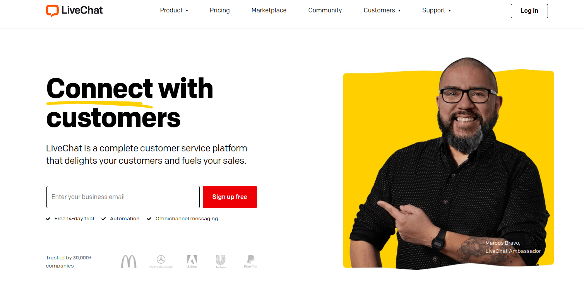This screenshot has height=283, width=584.
Task: Click the checkmark beside Automation
Action: pos(104,219)
